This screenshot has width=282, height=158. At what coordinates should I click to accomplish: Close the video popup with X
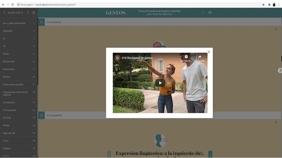coord(209,52)
